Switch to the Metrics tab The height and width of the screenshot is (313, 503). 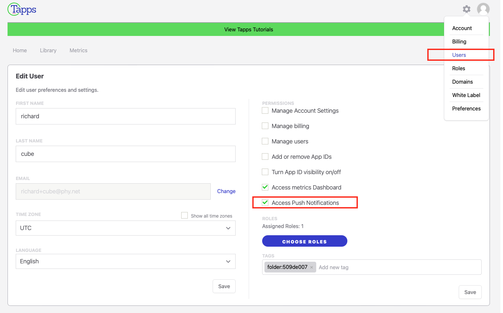[78, 50]
